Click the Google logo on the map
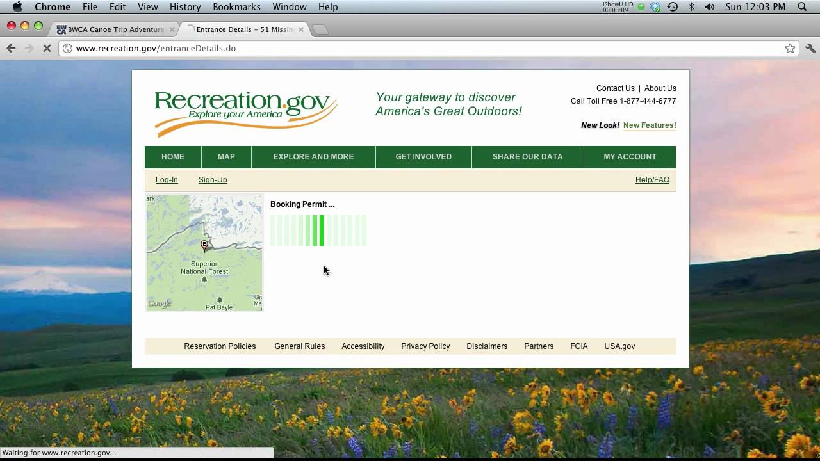This screenshot has width=820, height=461. click(x=160, y=303)
